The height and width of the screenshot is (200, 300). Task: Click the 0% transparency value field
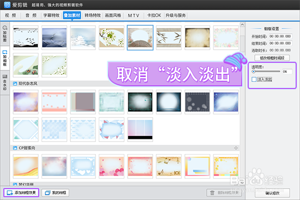point(287,72)
